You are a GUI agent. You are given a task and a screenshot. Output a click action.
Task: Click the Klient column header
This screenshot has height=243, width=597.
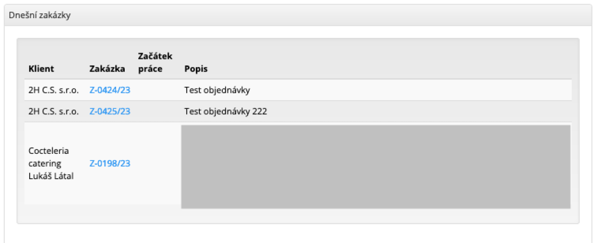pyautogui.click(x=41, y=69)
